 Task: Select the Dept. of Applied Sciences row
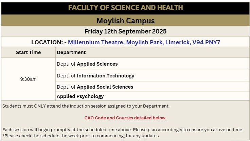coord(87,64)
